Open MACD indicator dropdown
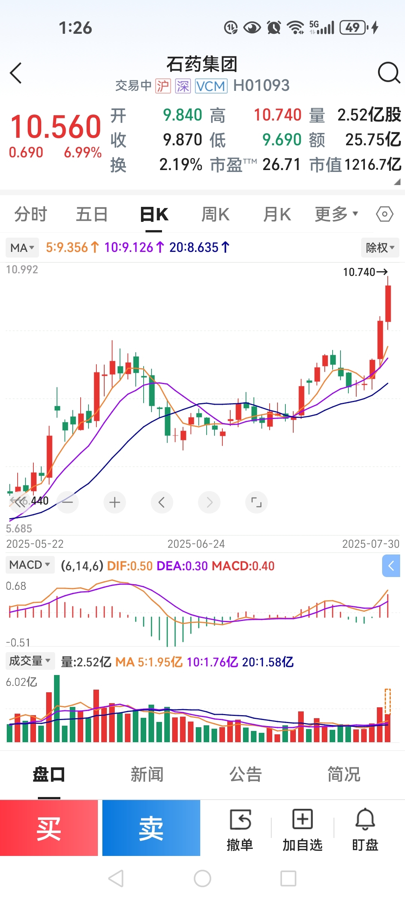The width and height of the screenshot is (405, 901). [30, 565]
